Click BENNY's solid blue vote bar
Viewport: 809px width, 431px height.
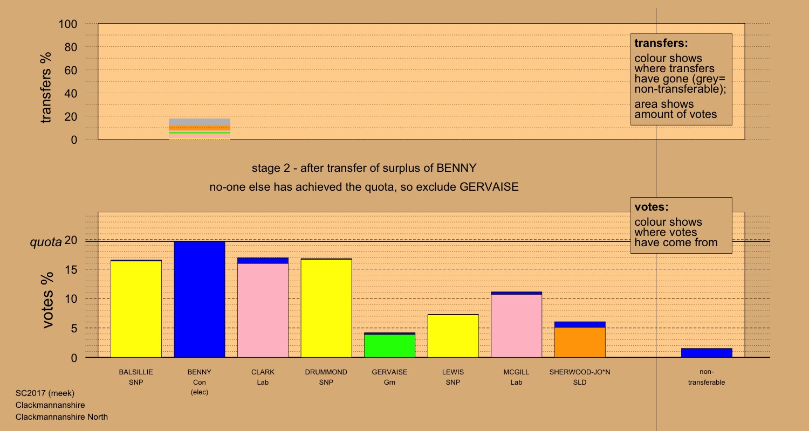point(200,300)
